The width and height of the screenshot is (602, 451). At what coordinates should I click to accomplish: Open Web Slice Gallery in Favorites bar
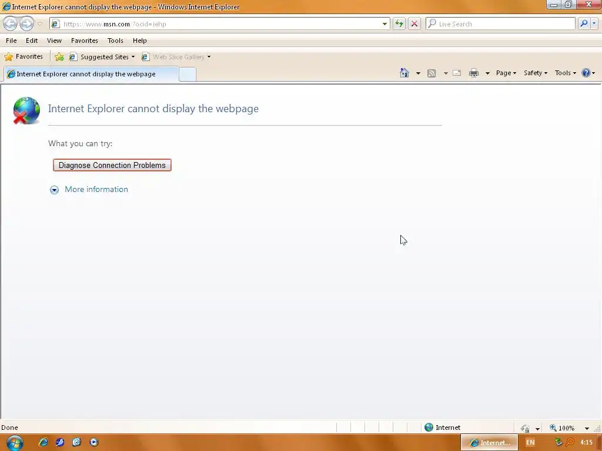176,57
